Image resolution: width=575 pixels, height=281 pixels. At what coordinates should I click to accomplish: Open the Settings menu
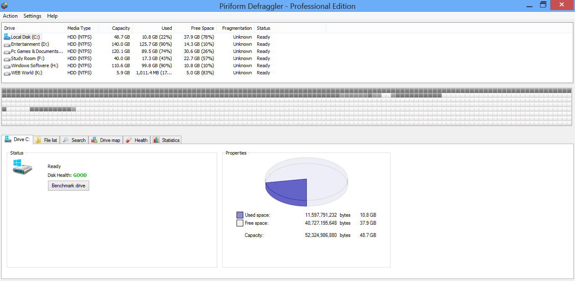pyautogui.click(x=32, y=16)
